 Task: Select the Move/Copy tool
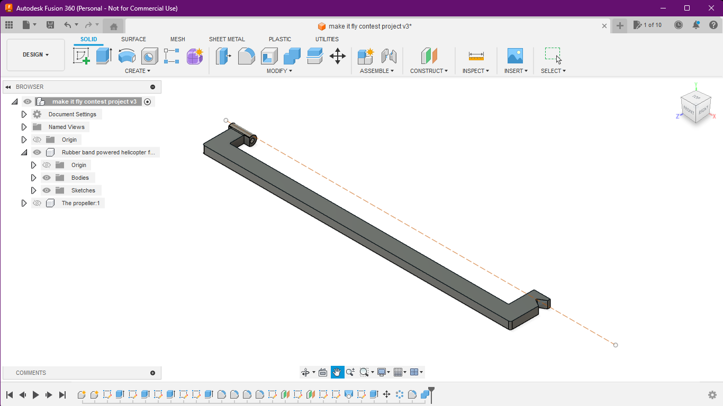click(338, 56)
